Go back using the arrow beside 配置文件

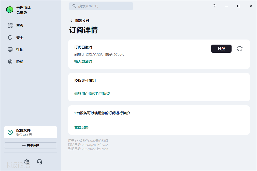coord(71,21)
